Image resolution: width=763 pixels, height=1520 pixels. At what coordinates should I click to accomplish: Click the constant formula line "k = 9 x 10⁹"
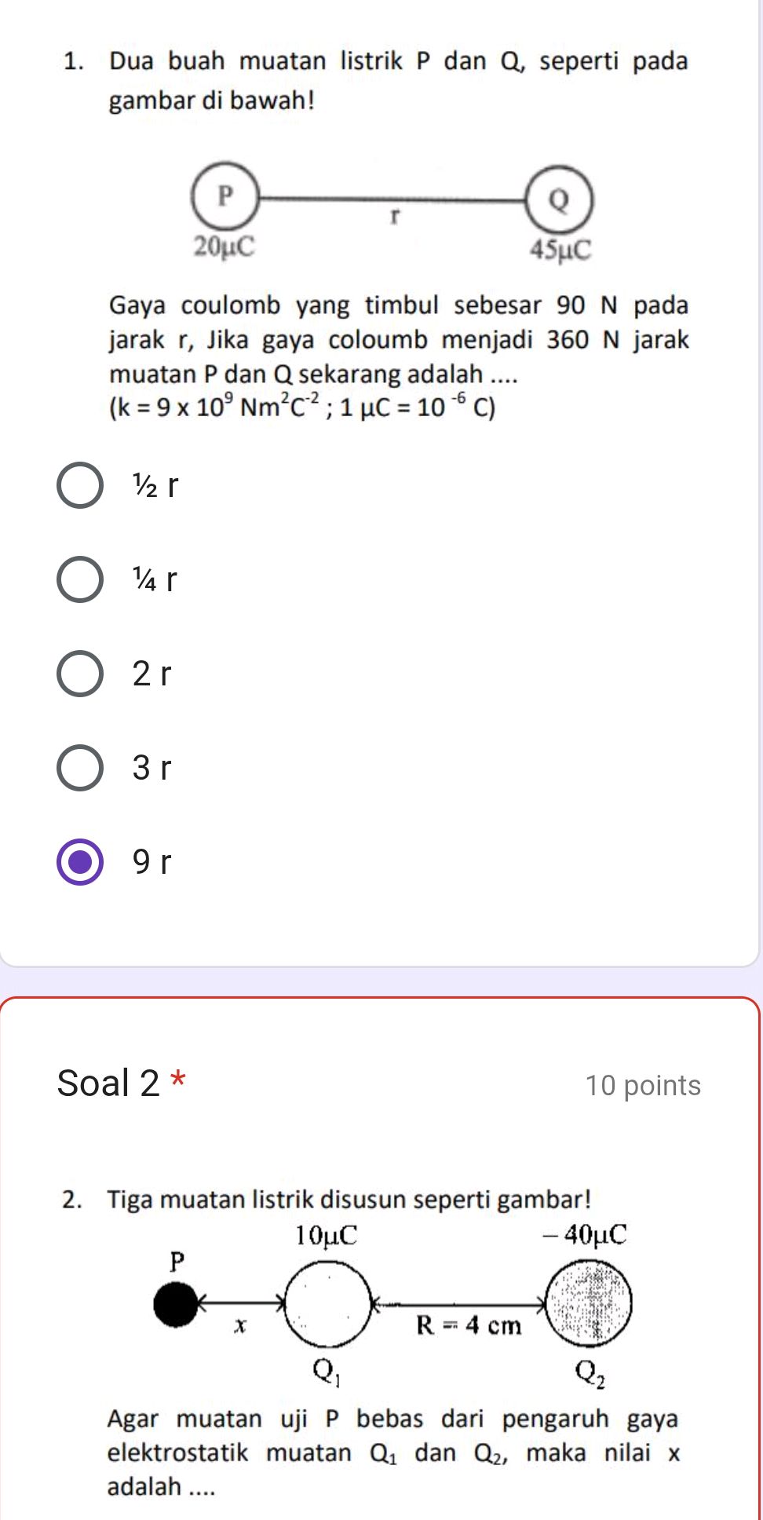point(303,407)
